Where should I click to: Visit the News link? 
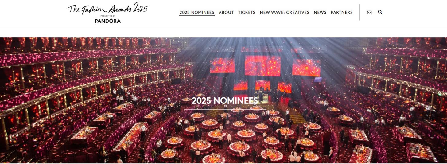(x=320, y=13)
